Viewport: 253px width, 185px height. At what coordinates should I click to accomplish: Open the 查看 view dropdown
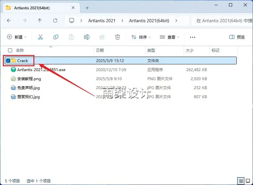coord(170,37)
